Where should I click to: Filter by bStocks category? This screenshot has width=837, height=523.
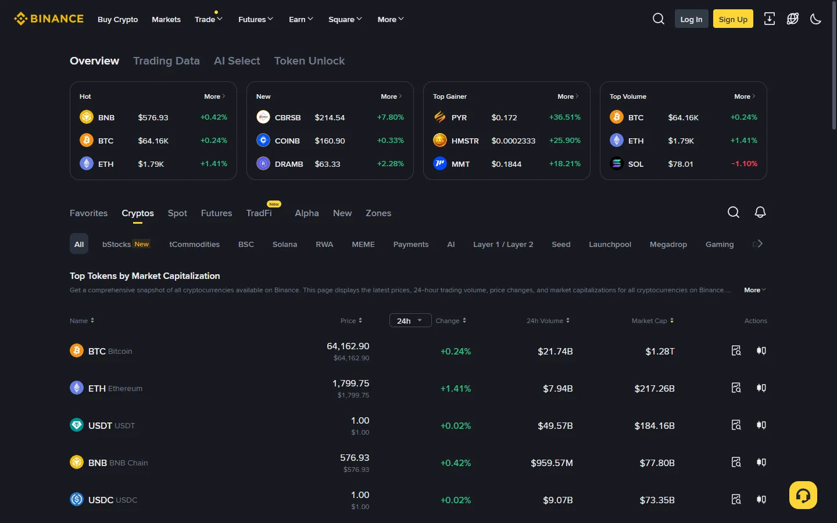pos(126,244)
